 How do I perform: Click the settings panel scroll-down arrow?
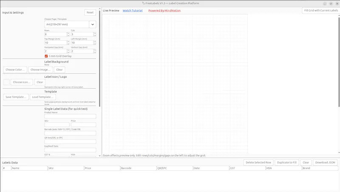click(100, 155)
